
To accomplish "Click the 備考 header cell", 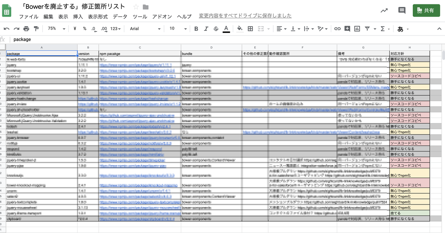I will coord(363,54).
